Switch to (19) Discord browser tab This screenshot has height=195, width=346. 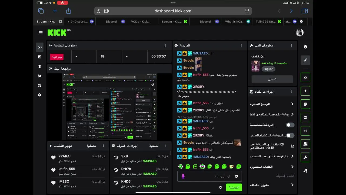[80, 22]
